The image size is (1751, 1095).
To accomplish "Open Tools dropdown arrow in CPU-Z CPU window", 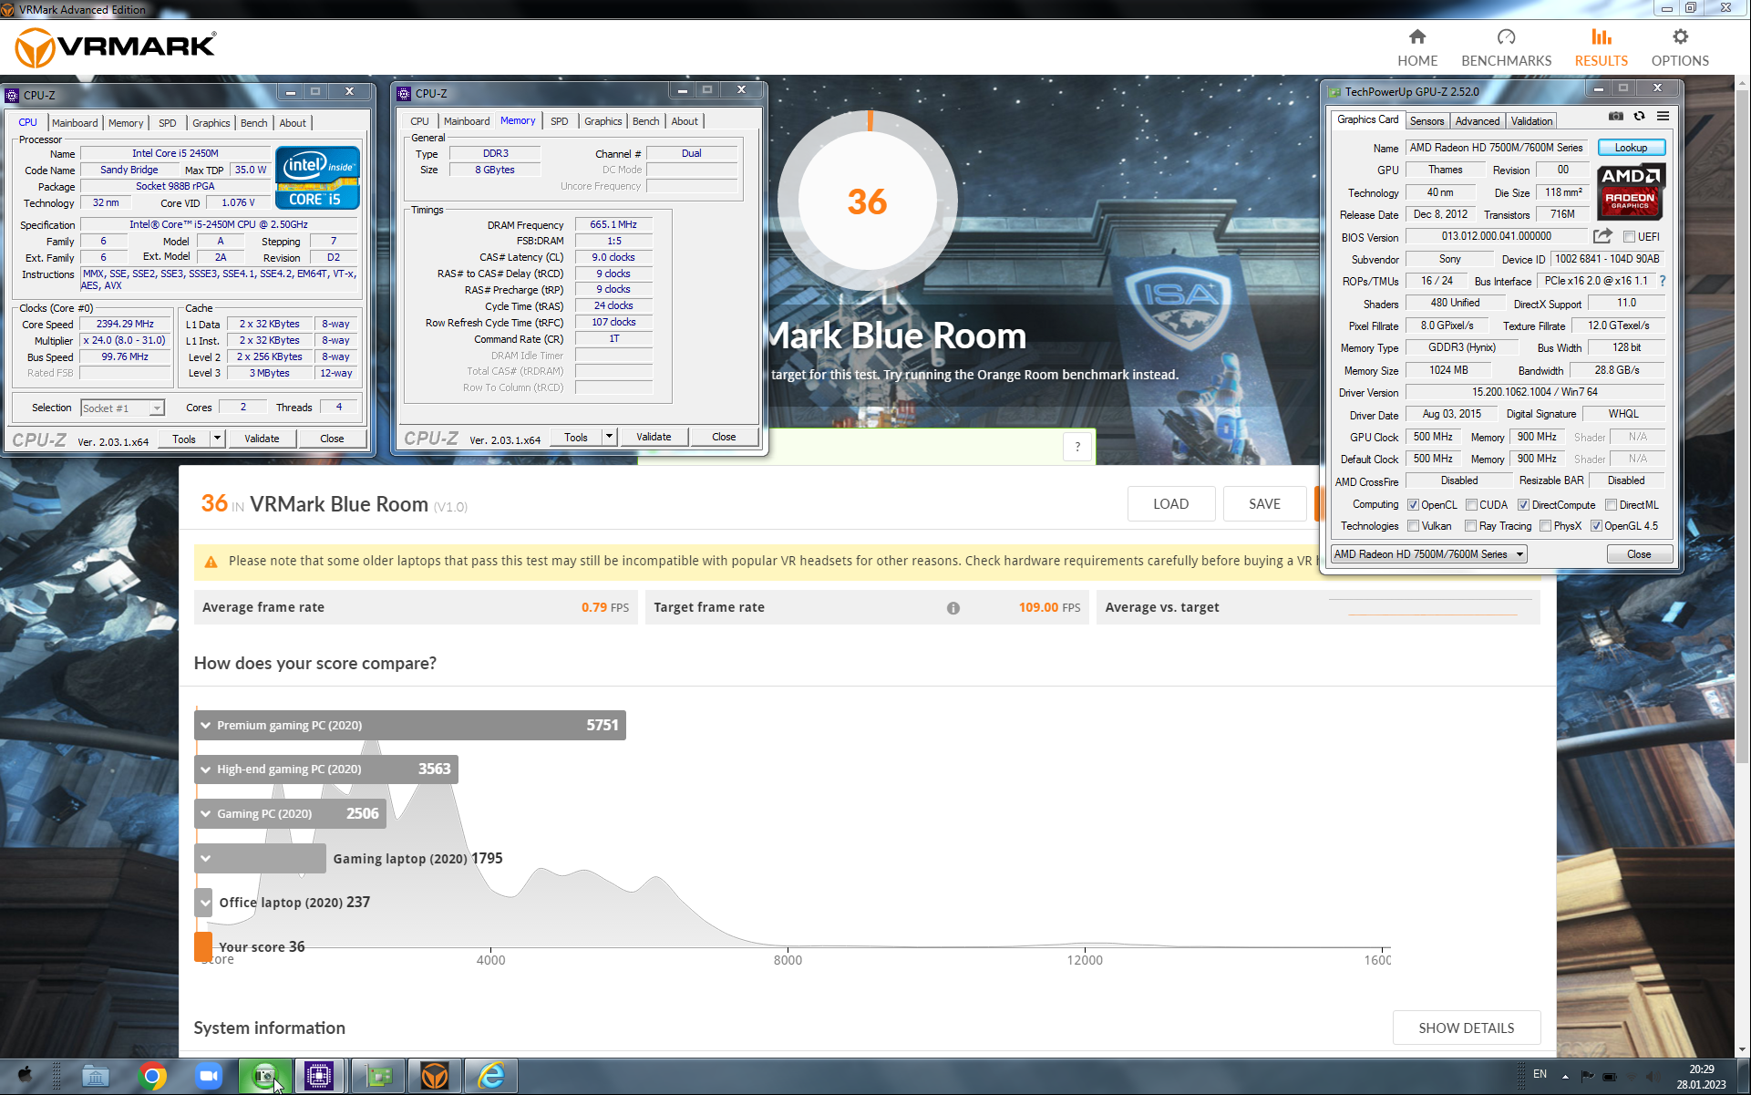I will tap(217, 439).
